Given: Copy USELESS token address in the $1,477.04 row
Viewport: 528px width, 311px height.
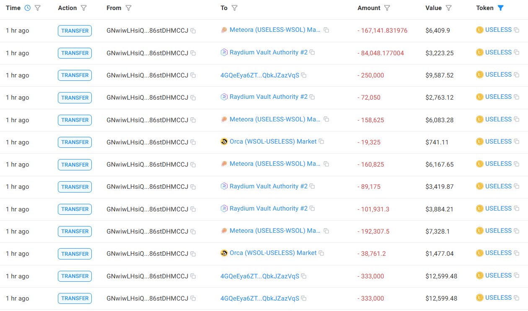Looking at the screenshot, I should pos(516,253).
